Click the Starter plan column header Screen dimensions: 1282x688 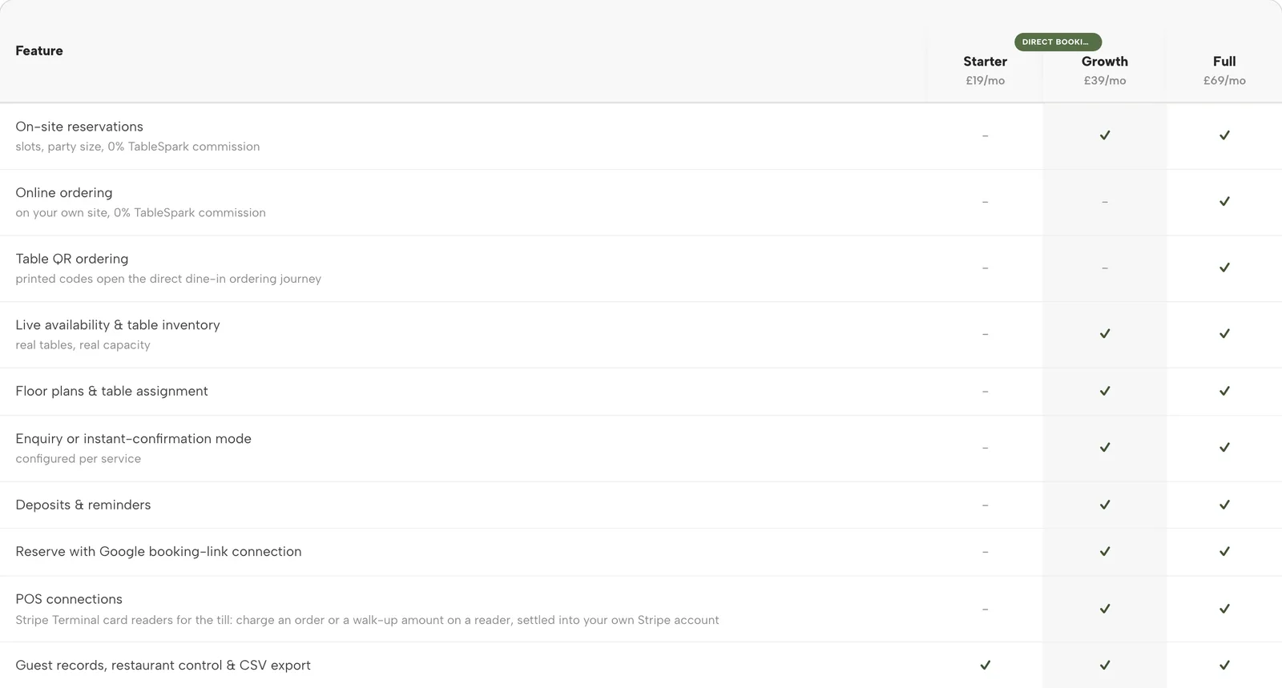point(985,62)
